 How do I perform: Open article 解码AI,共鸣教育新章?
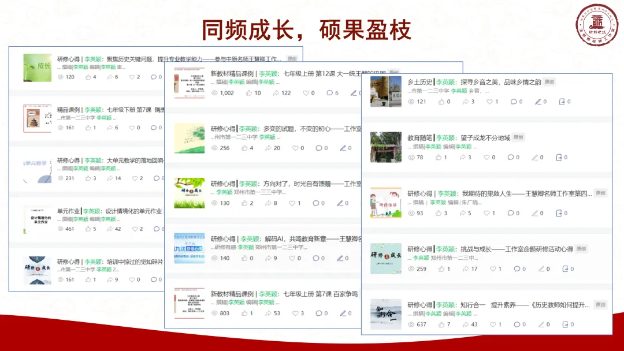point(286,239)
